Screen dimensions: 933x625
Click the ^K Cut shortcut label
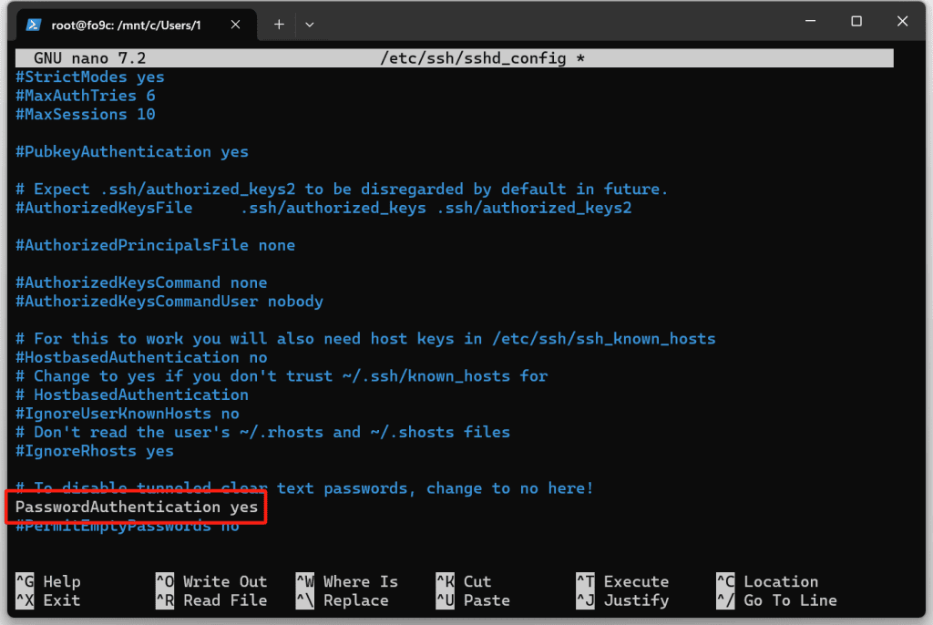pyautogui.click(x=464, y=581)
